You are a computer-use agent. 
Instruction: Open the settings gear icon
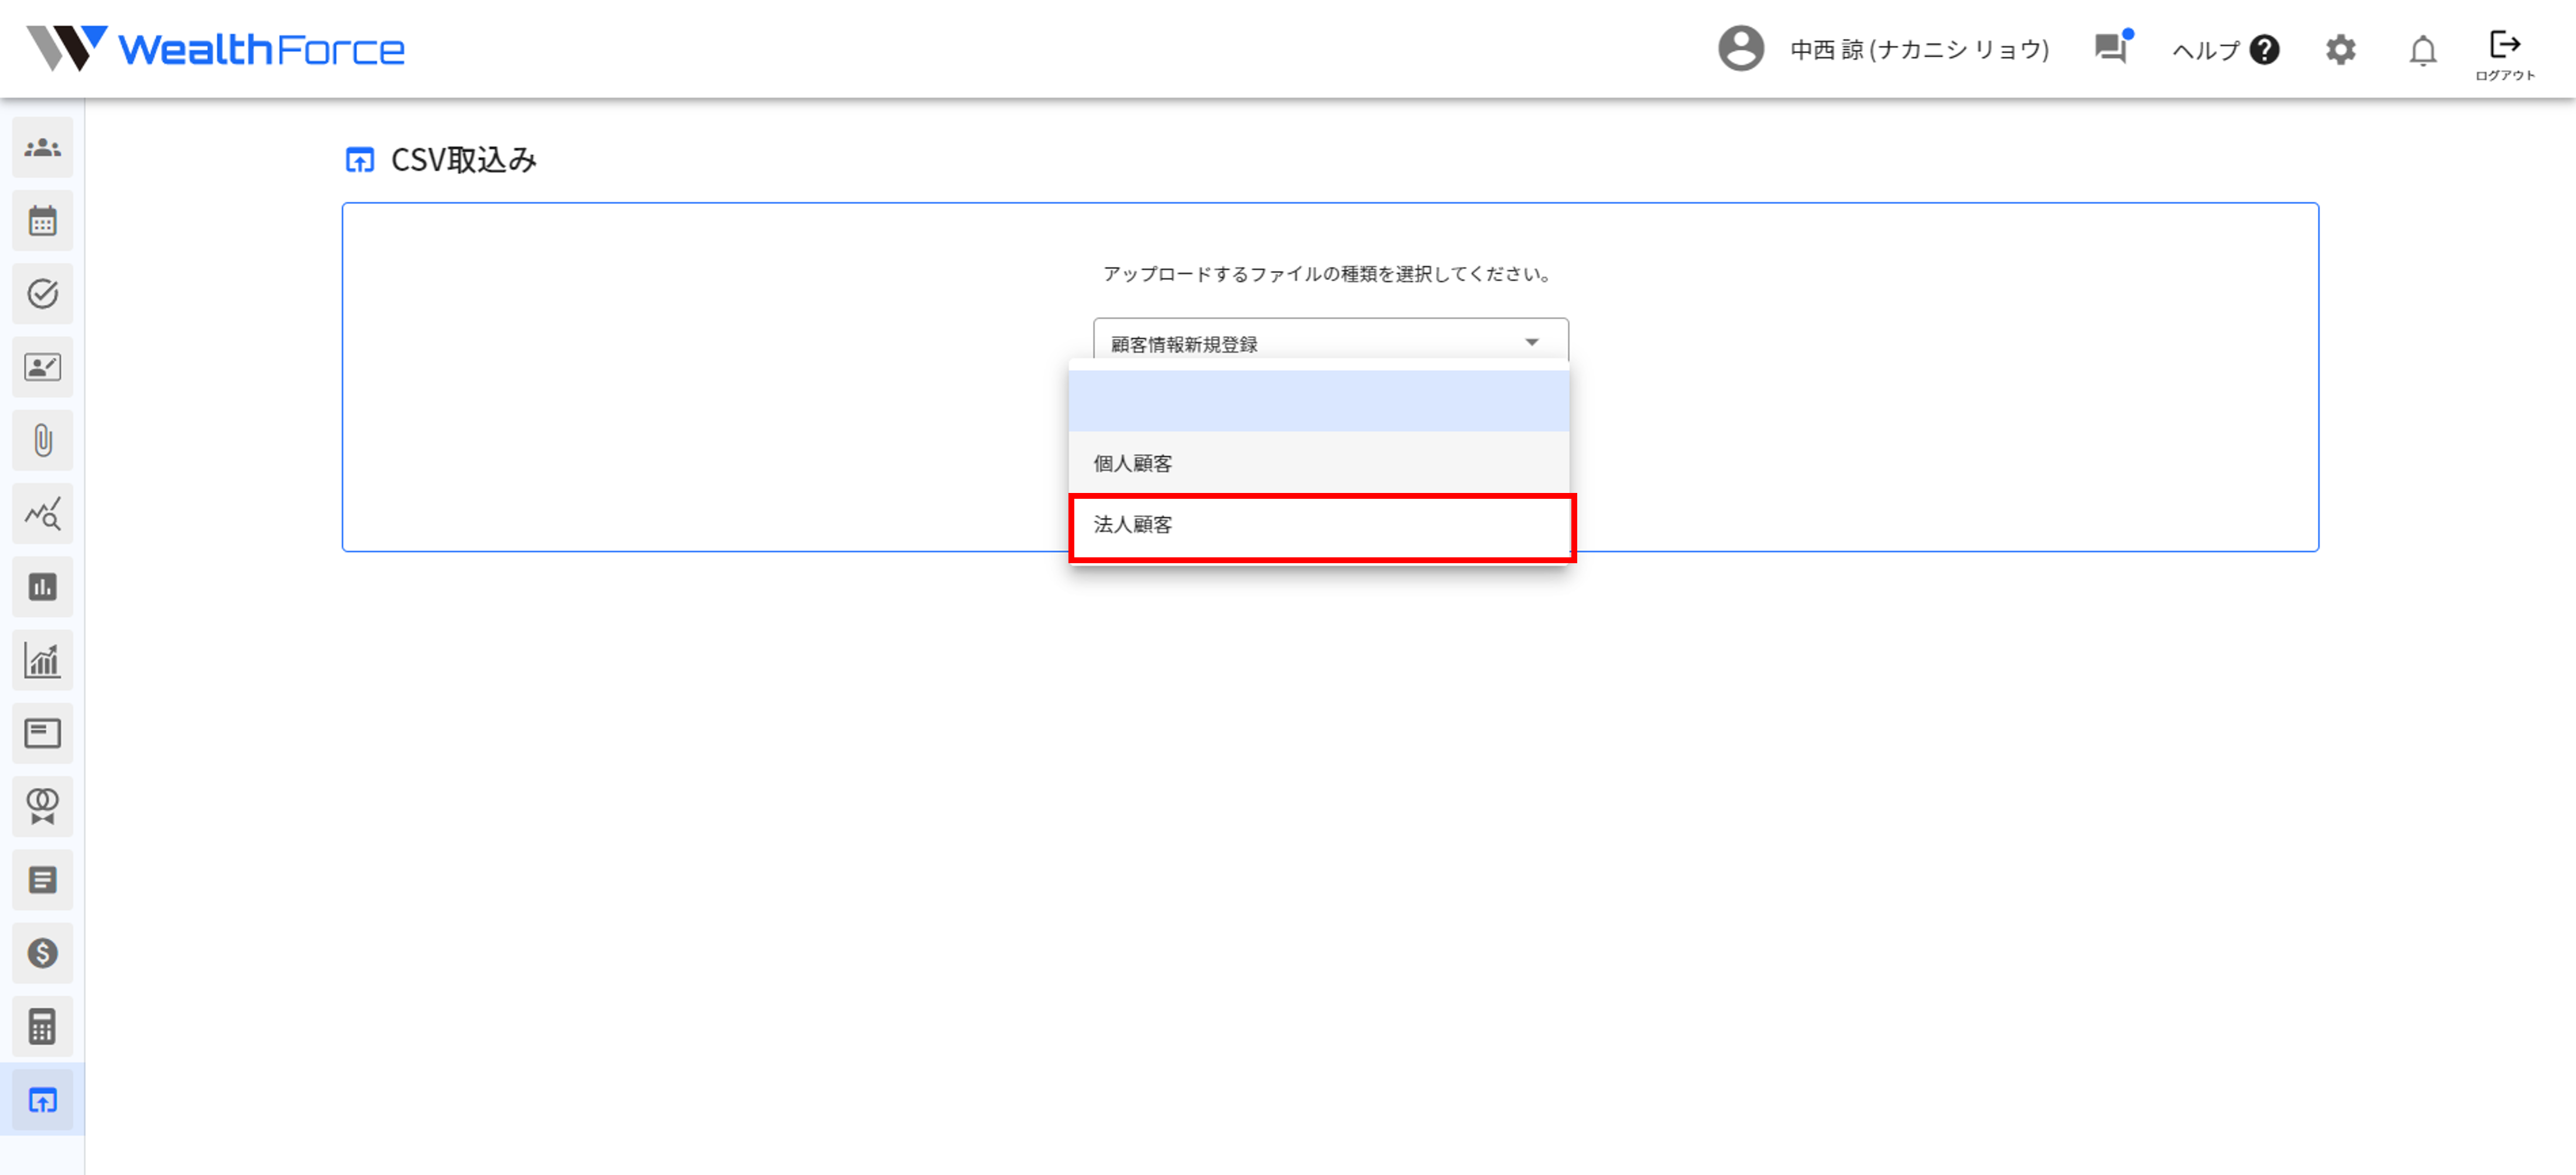[2340, 49]
